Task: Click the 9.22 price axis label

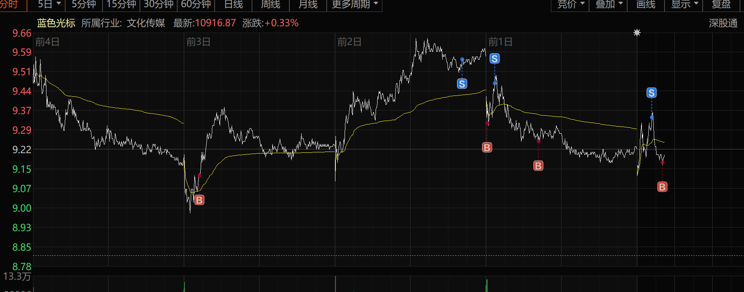Action: coord(22,150)
